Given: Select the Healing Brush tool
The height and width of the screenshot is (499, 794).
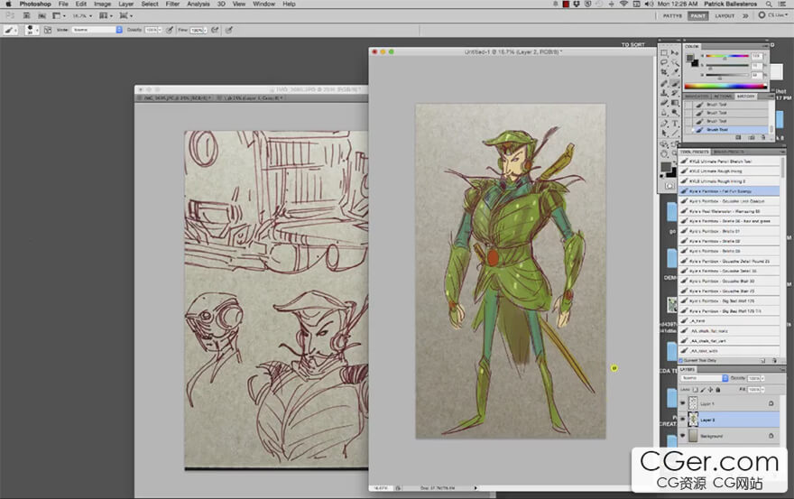Looking at the screenshot, I should click(664, 83).
